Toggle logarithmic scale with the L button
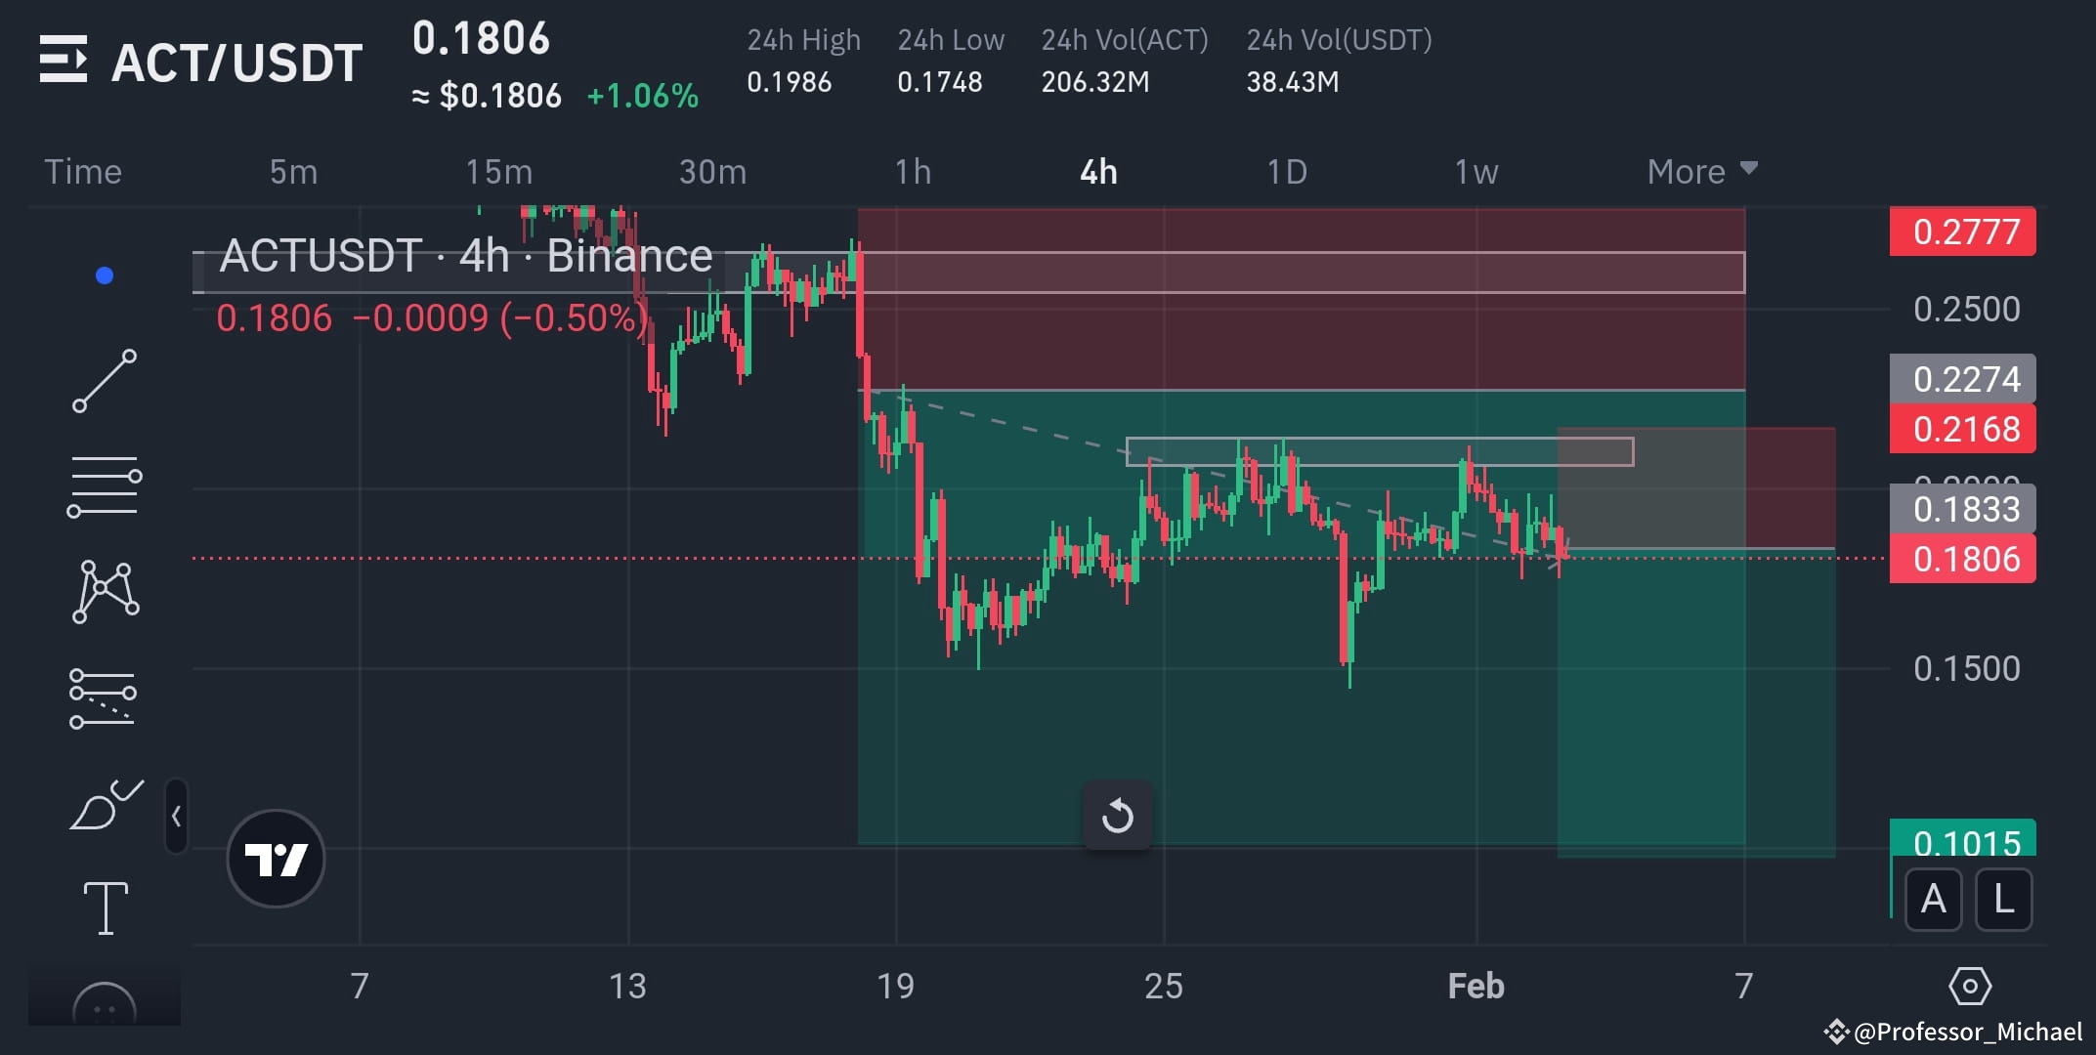Screen dimensions: 2096x1055 (x=2003, y=901)
